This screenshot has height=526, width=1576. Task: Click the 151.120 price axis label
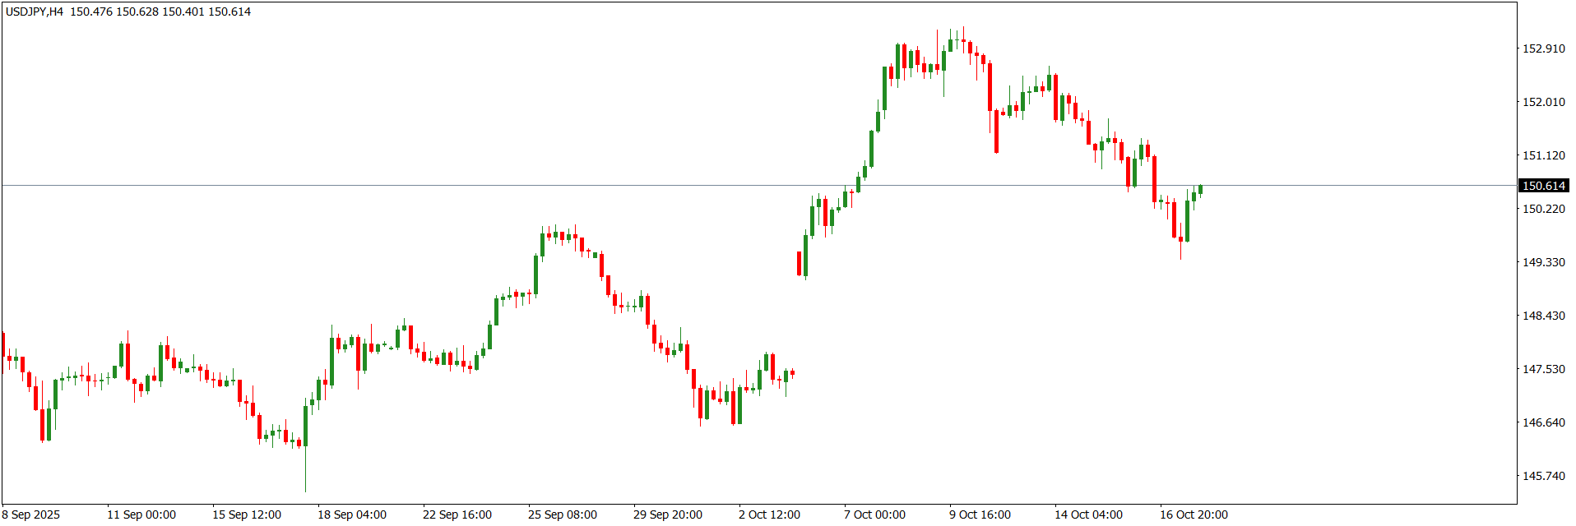click(x=1543, y=155)
